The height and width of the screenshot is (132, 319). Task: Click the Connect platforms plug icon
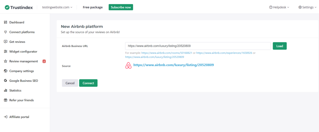(x=6, y=32)
